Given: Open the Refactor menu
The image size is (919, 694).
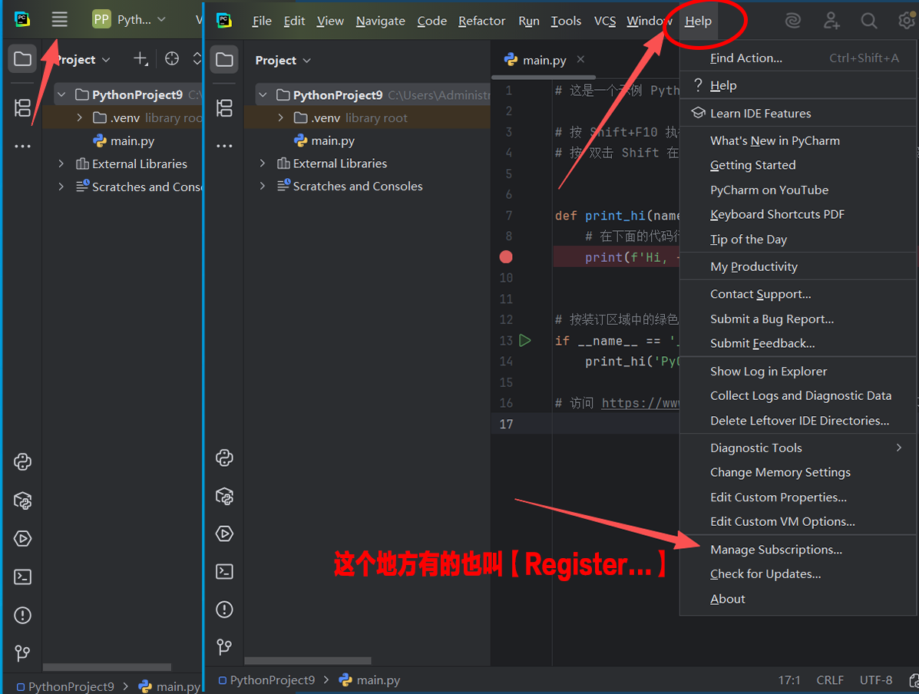Looking at the screenshot, I should [482, 21].
